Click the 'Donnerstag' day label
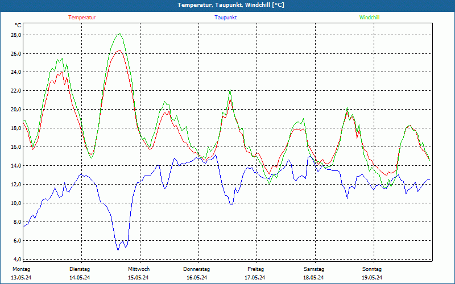 point(196,269)
